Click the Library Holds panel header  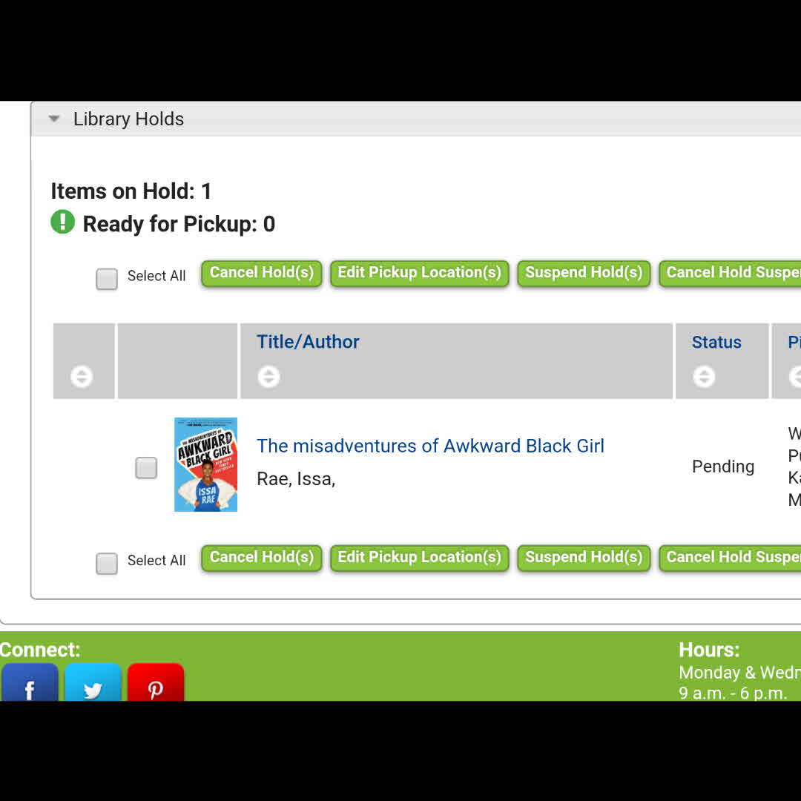(128, 119)
